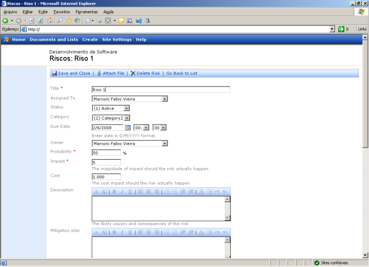Click in the Cost field
The height and width of the screenshot is (267, 369).
point(107,177)
